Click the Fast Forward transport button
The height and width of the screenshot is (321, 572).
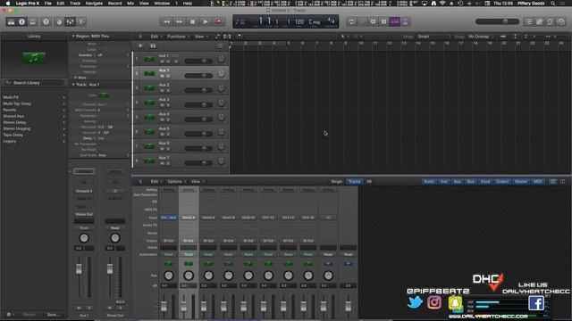click(180, 21)
